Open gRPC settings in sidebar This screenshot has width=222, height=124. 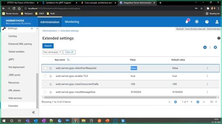coord(11,60)
